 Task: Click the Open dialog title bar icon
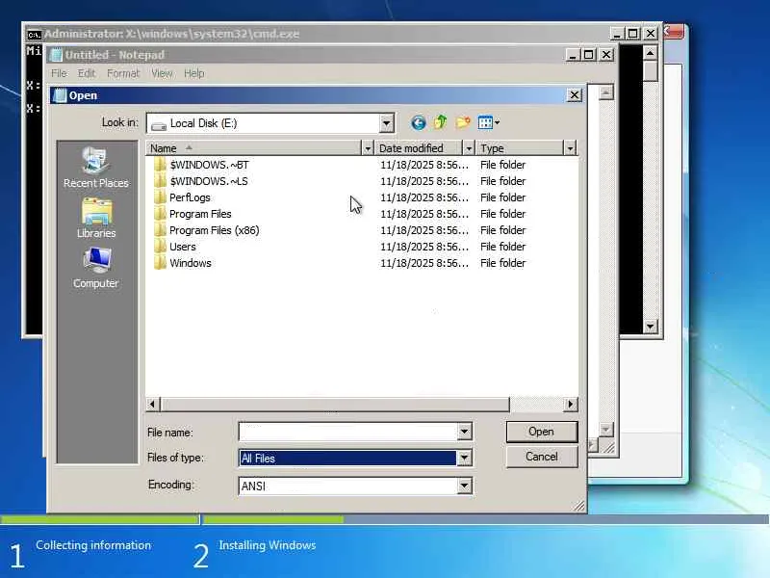point(60,95)
